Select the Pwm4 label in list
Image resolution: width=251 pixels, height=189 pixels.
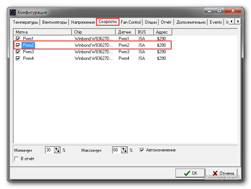pyautogui.click(x=28, y=58)
